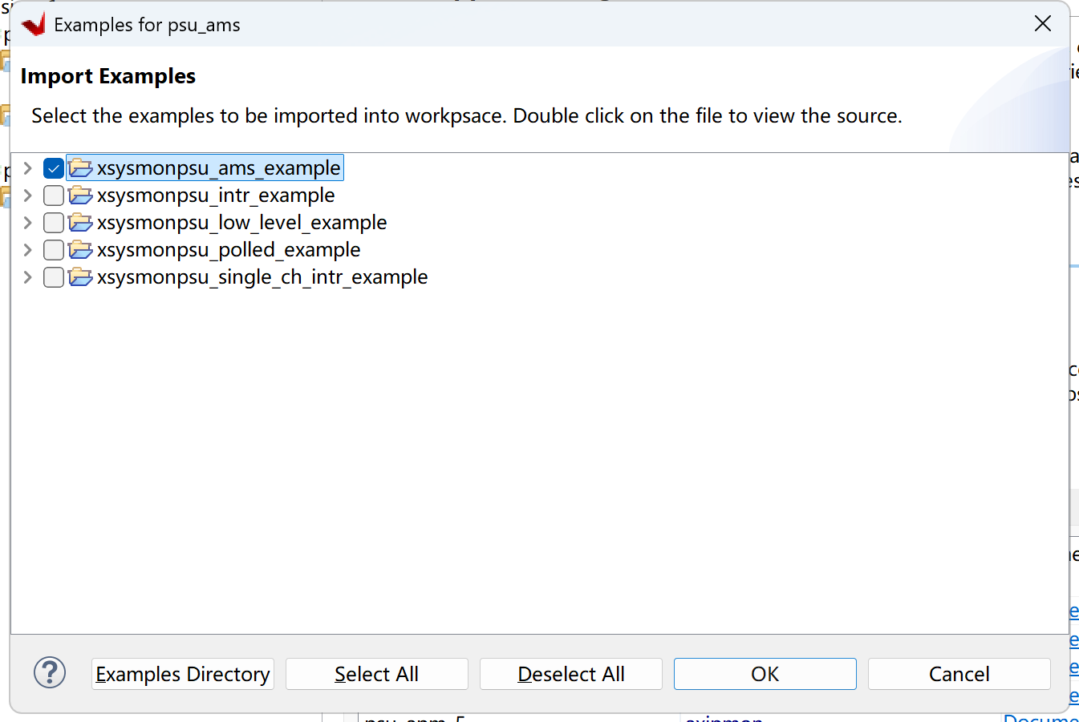
Task: Select the xsysmonpsu_single_ch_intr_example label
Action: point(262,277)
